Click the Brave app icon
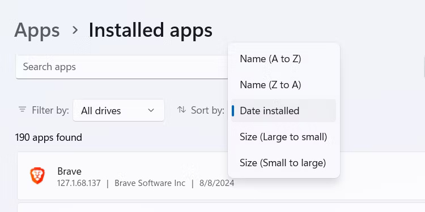The height and width of the screenshot is (212, 425). (37, 176)
